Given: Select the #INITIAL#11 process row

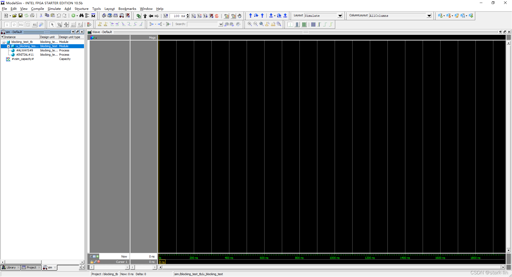Looking at the screenshot, I should (42, 55).
